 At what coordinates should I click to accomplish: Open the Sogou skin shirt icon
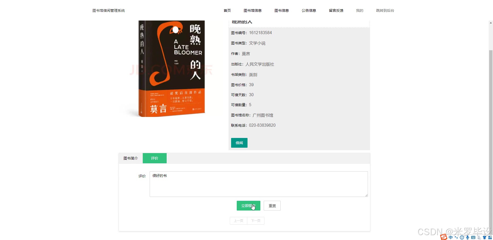click(485, 237)
